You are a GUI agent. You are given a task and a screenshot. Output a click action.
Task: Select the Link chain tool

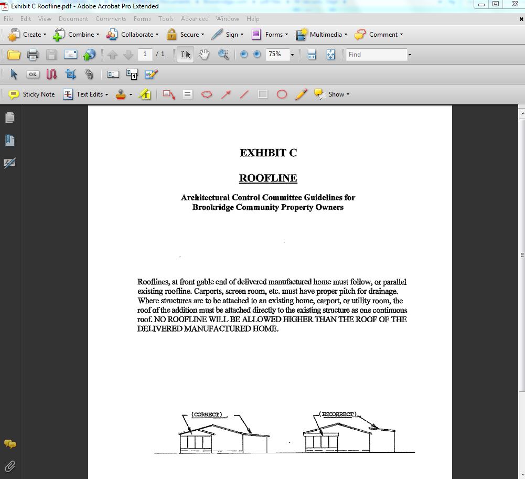(89, 74)
